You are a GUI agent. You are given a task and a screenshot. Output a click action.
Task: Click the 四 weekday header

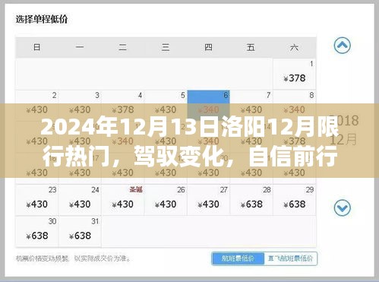pyautogui.click(x=208, y=47)
